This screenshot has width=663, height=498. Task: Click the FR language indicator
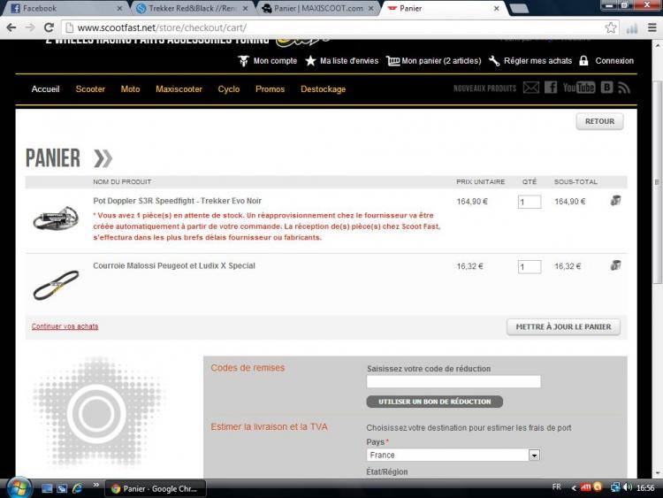(557, 487)
